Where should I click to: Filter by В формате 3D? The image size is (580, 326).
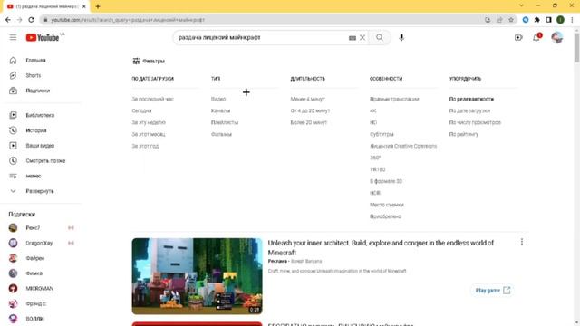click(x=386, y=181)
